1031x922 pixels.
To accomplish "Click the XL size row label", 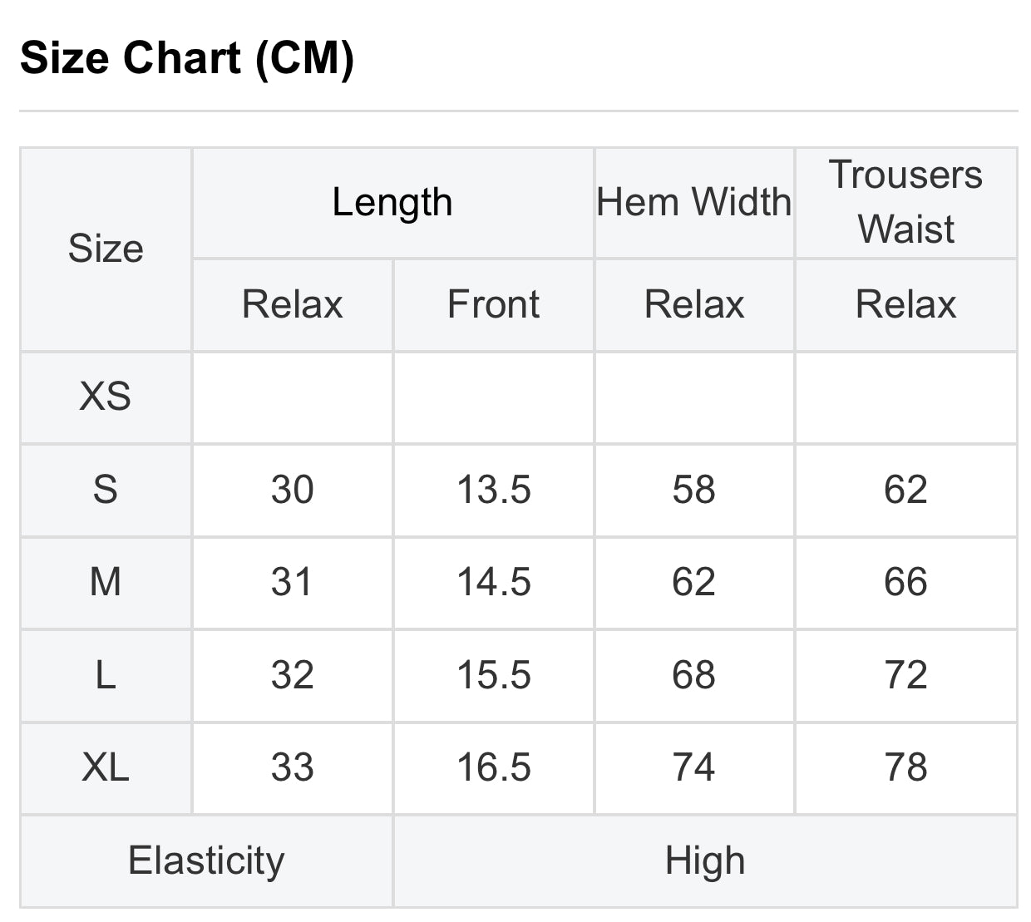I will (106, 767).
